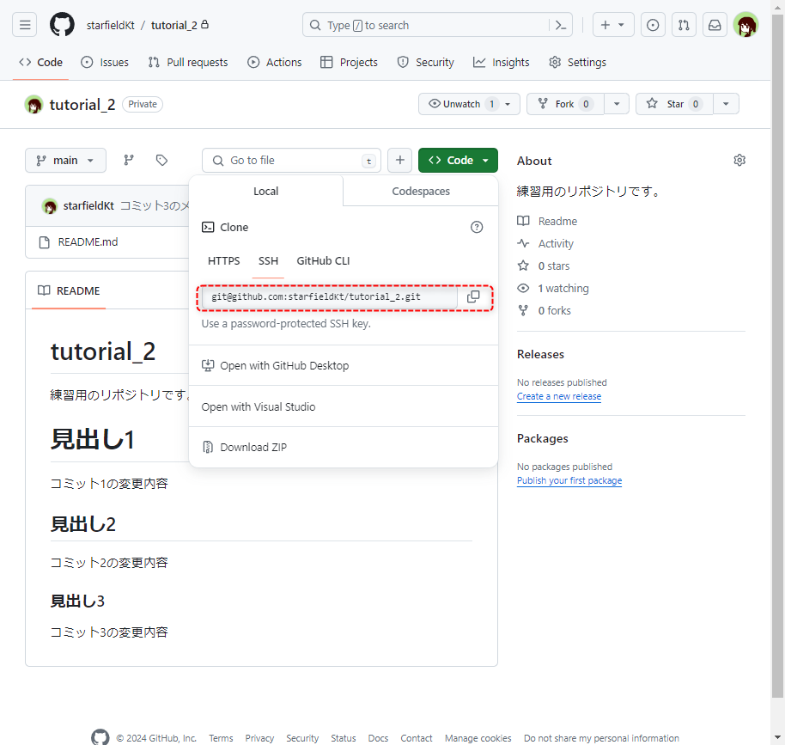The image size is (785, 745).
Task: Click the add file plus button
Action: (x=399, y=161)
